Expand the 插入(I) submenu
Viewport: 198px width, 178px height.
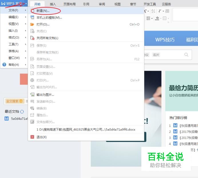click(25, 31)
